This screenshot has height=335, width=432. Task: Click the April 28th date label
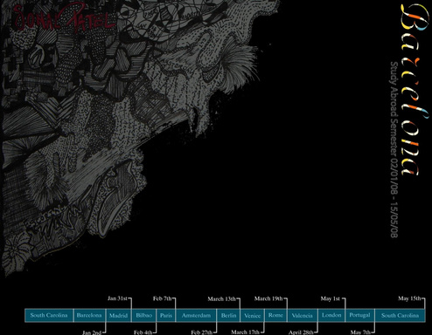301,332
